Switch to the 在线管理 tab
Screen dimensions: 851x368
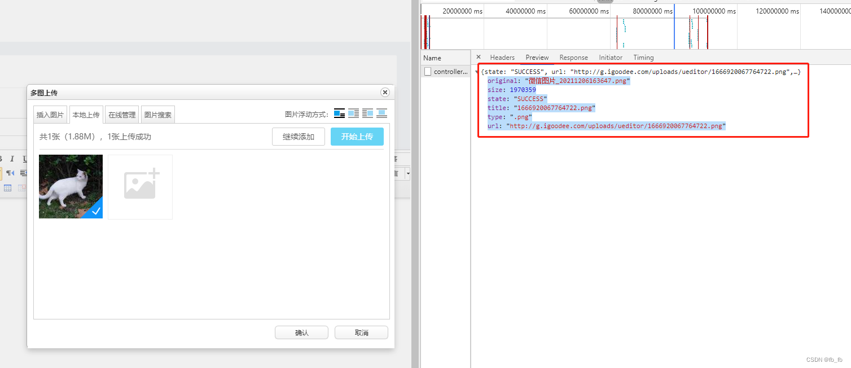click(121, 114)
